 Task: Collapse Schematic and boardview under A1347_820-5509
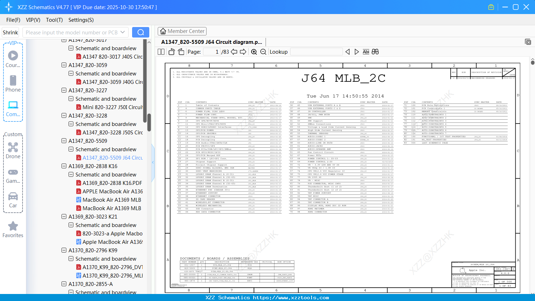(x=71, y=149)
